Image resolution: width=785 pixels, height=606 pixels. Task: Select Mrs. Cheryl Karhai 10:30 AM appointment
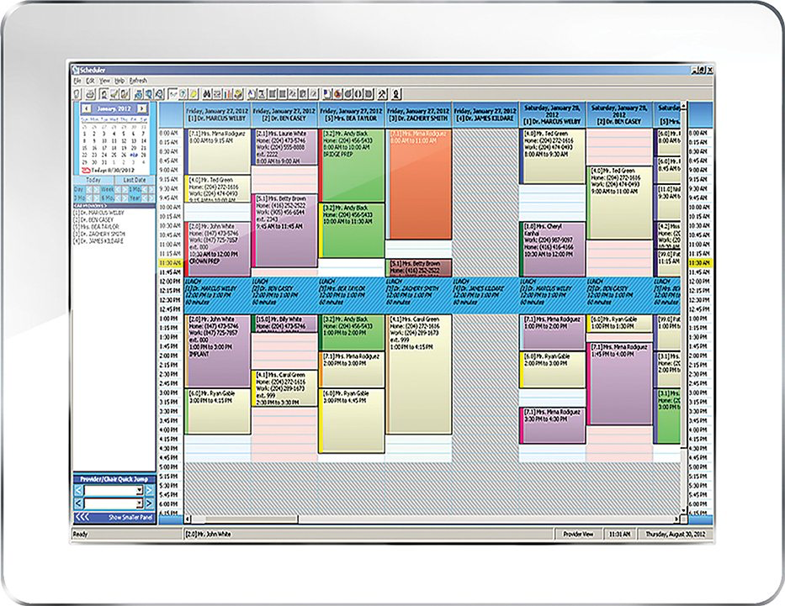(x=552, y=249)
